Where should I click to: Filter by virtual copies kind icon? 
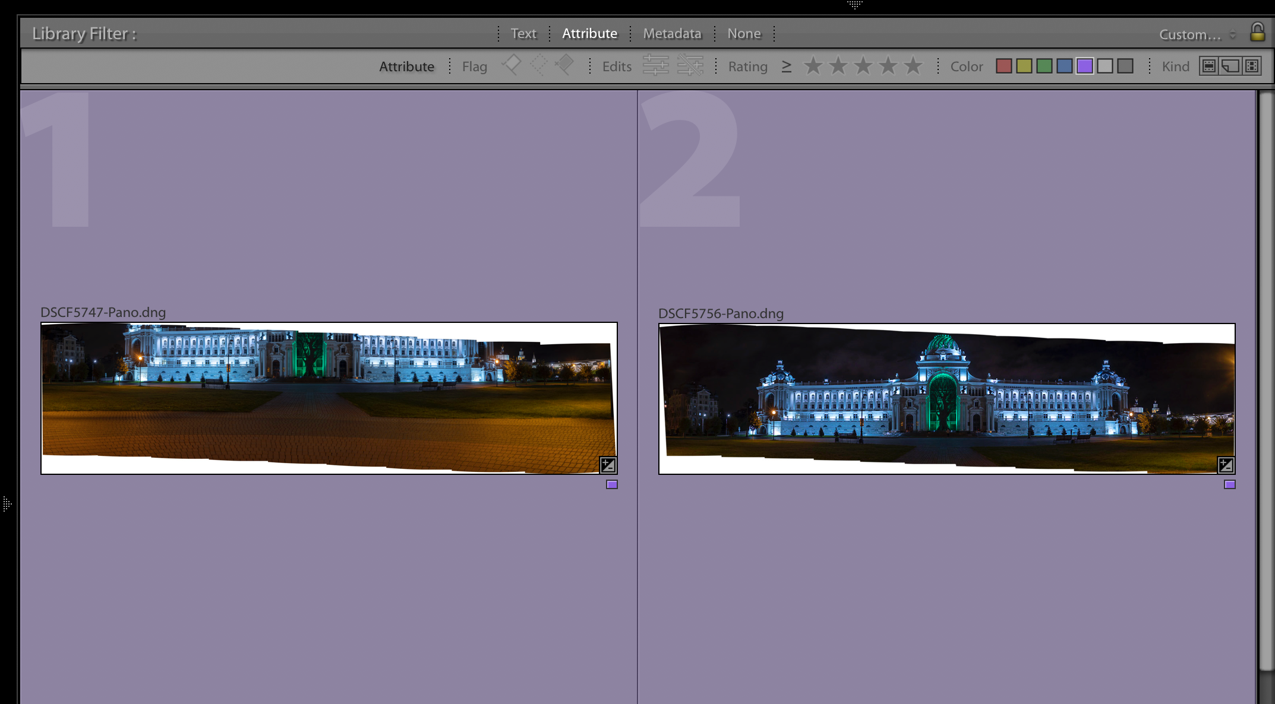1230,66
